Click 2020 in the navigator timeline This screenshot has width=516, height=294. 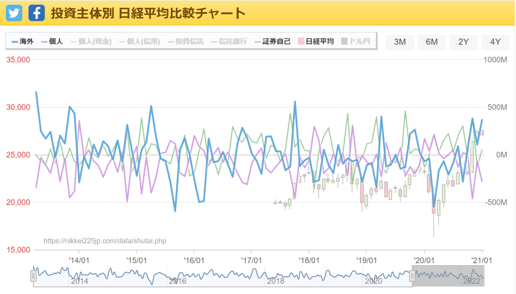(x=373, y=281)
